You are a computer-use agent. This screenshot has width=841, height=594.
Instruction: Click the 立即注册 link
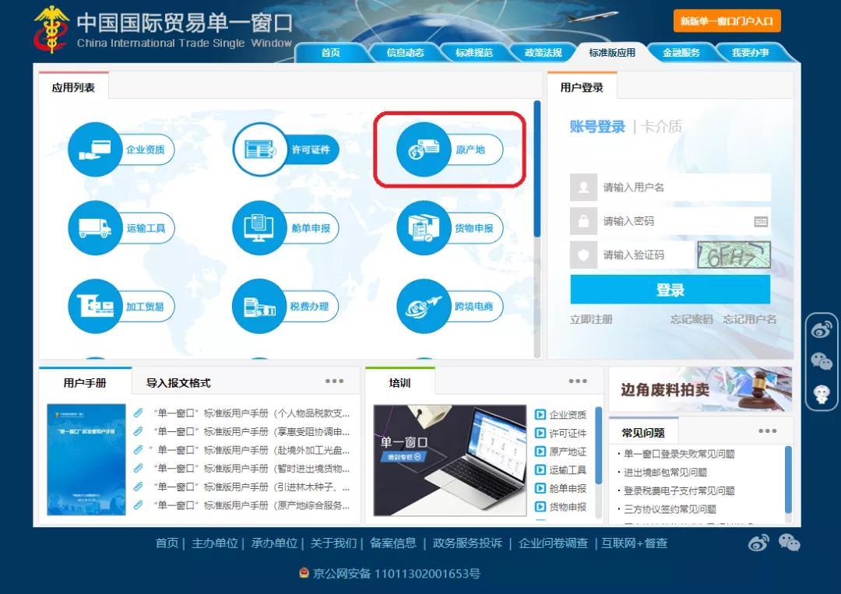tap(591, 319)
